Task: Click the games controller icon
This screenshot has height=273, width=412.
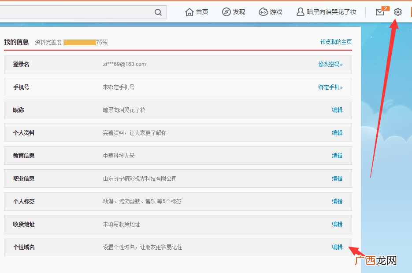Action: pyautogui.click(x=263, y=12)
